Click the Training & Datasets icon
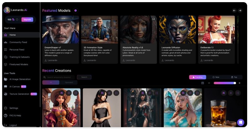The height and width of the screenshot is (129, 249). [6, 57]
